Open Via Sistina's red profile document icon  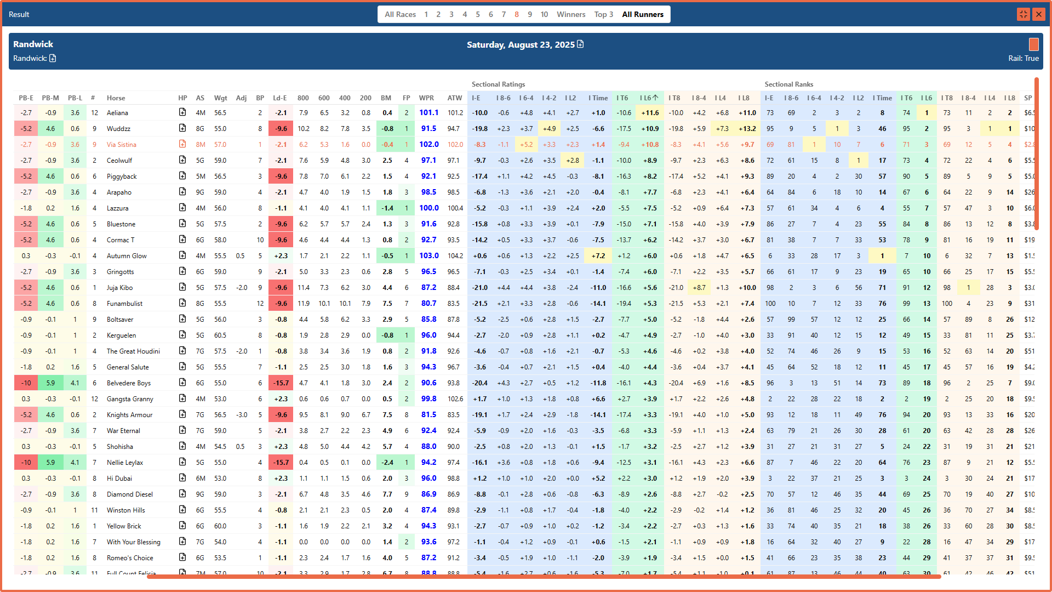pyautogui.click(x=182, y=144)
